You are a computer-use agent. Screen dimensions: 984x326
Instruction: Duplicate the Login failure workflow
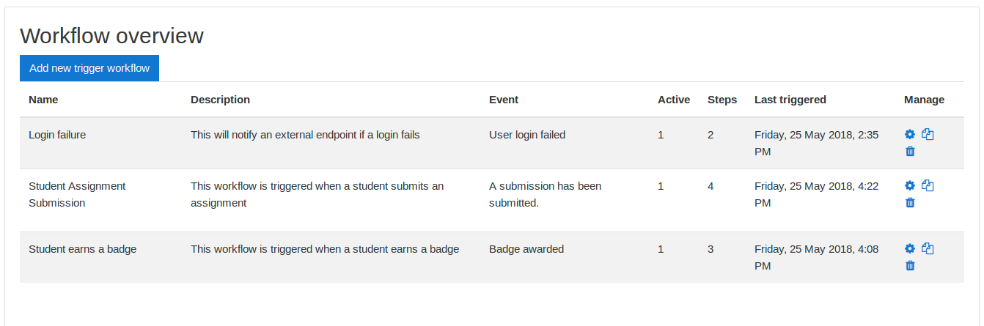coord(928,135)
